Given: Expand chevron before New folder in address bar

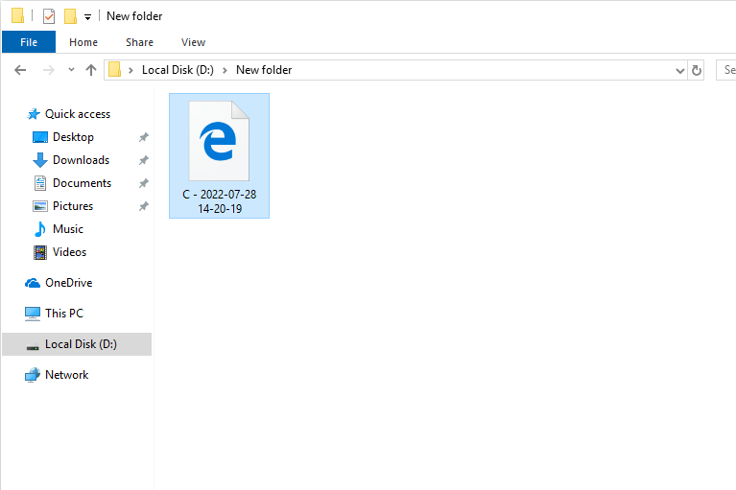Looking at the screenshot, I should 225,70.
